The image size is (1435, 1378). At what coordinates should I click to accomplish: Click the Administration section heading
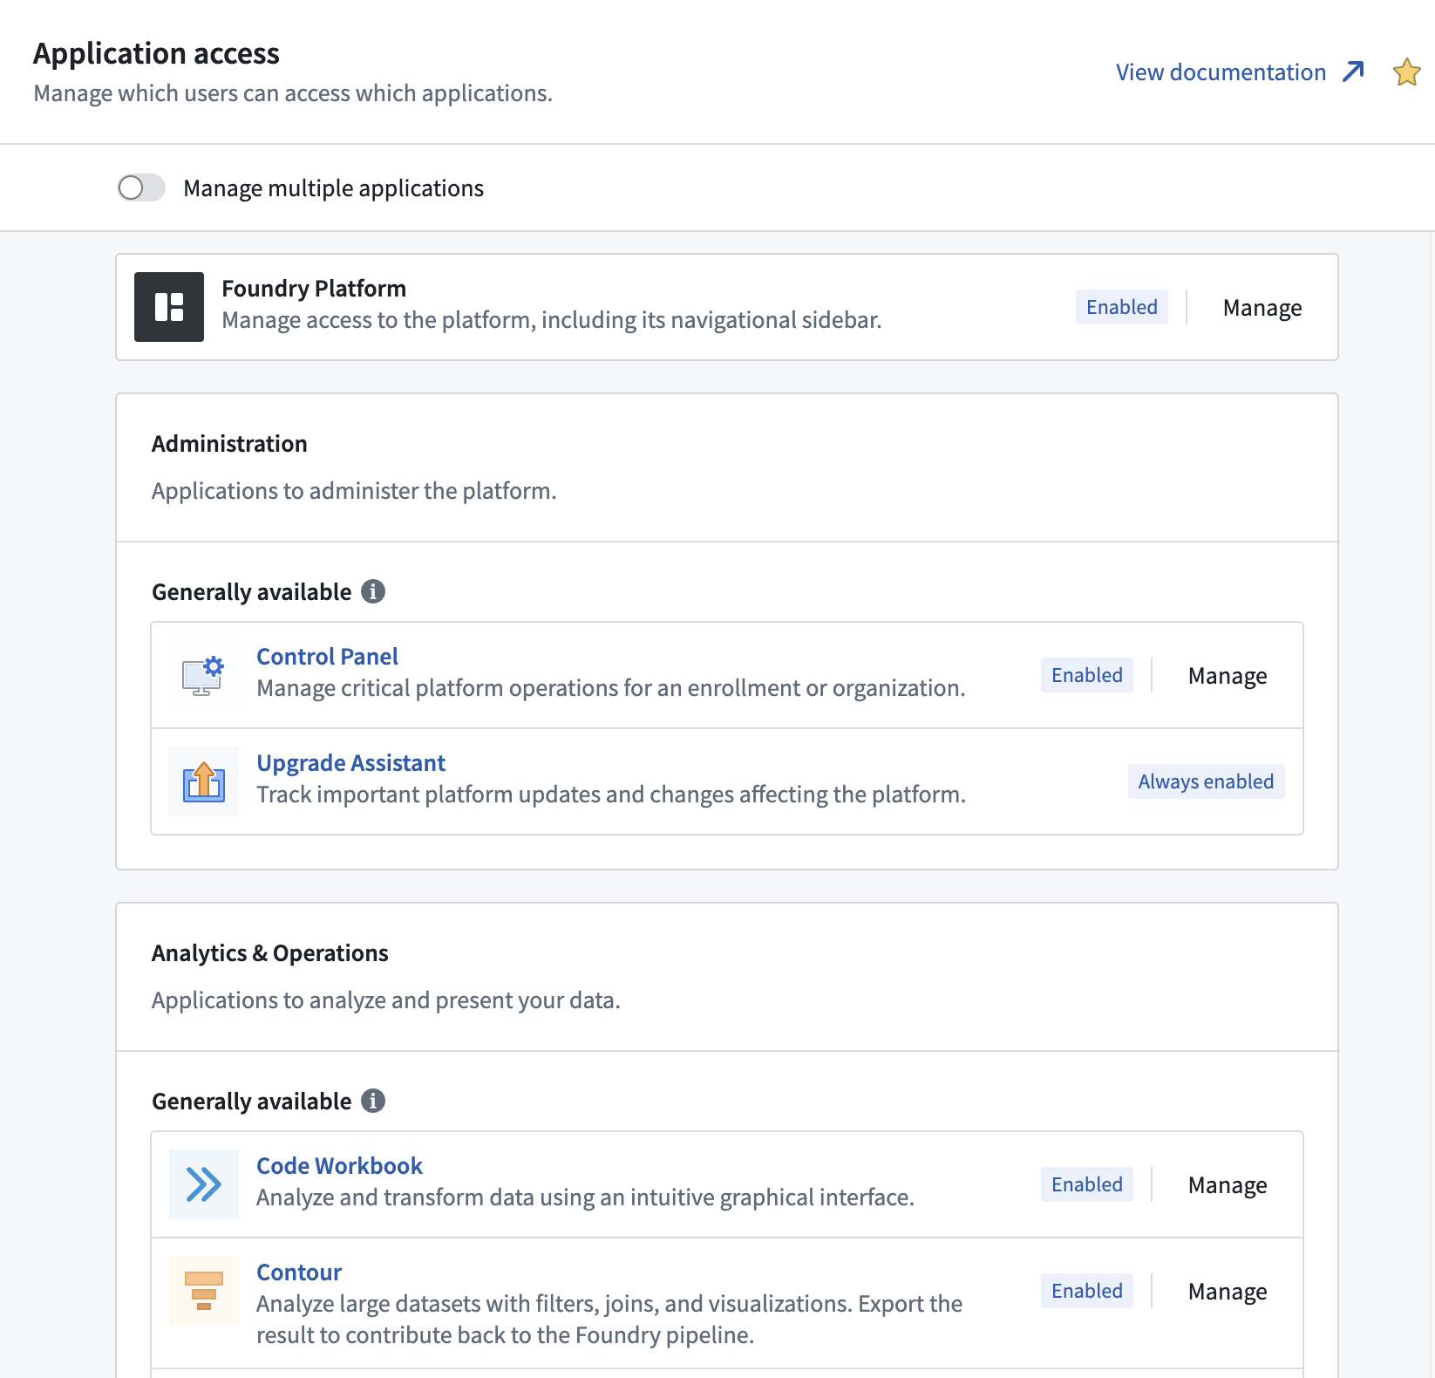pos(229,444)
